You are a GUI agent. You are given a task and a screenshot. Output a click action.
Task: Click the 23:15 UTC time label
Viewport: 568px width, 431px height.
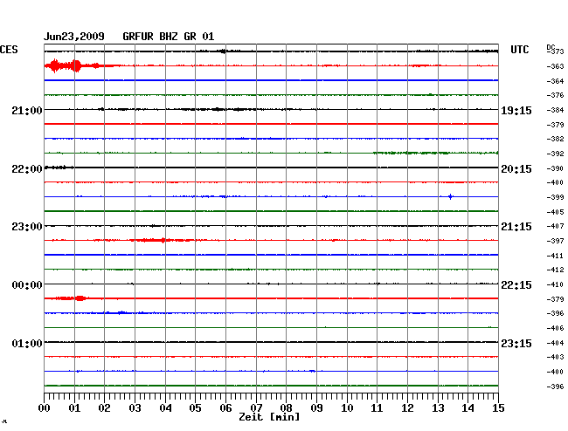point(516,343)
